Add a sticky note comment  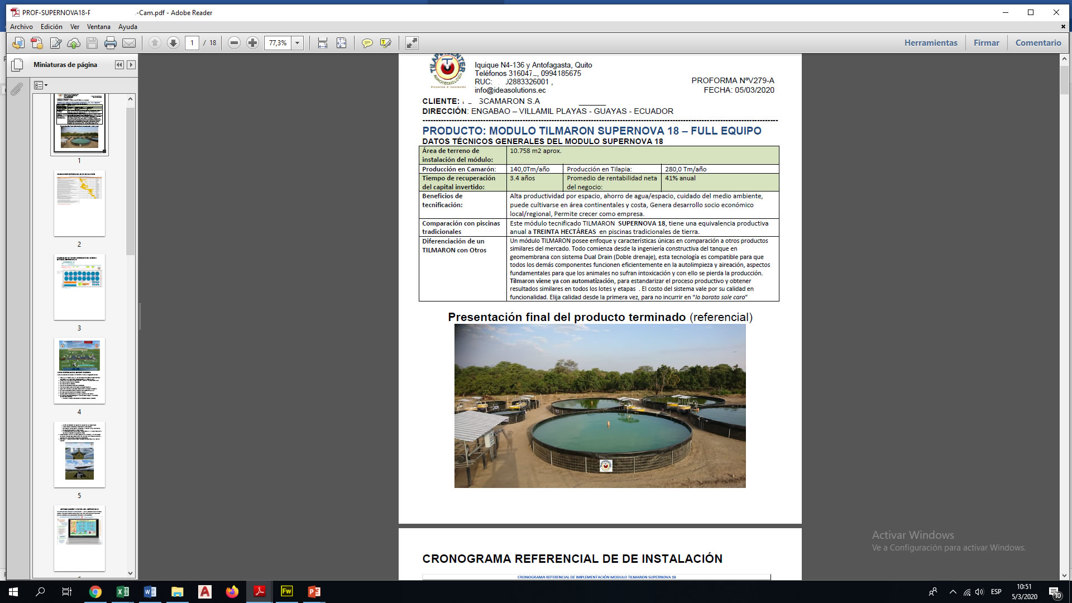point(367,43)
